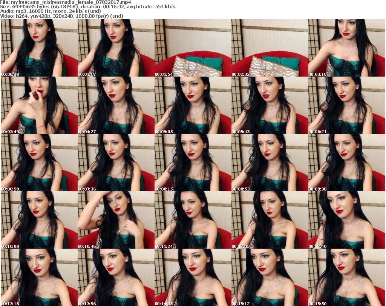The image size is (386, 306).
Task: Open the last frame at 00:15:50
Action: 347,277
